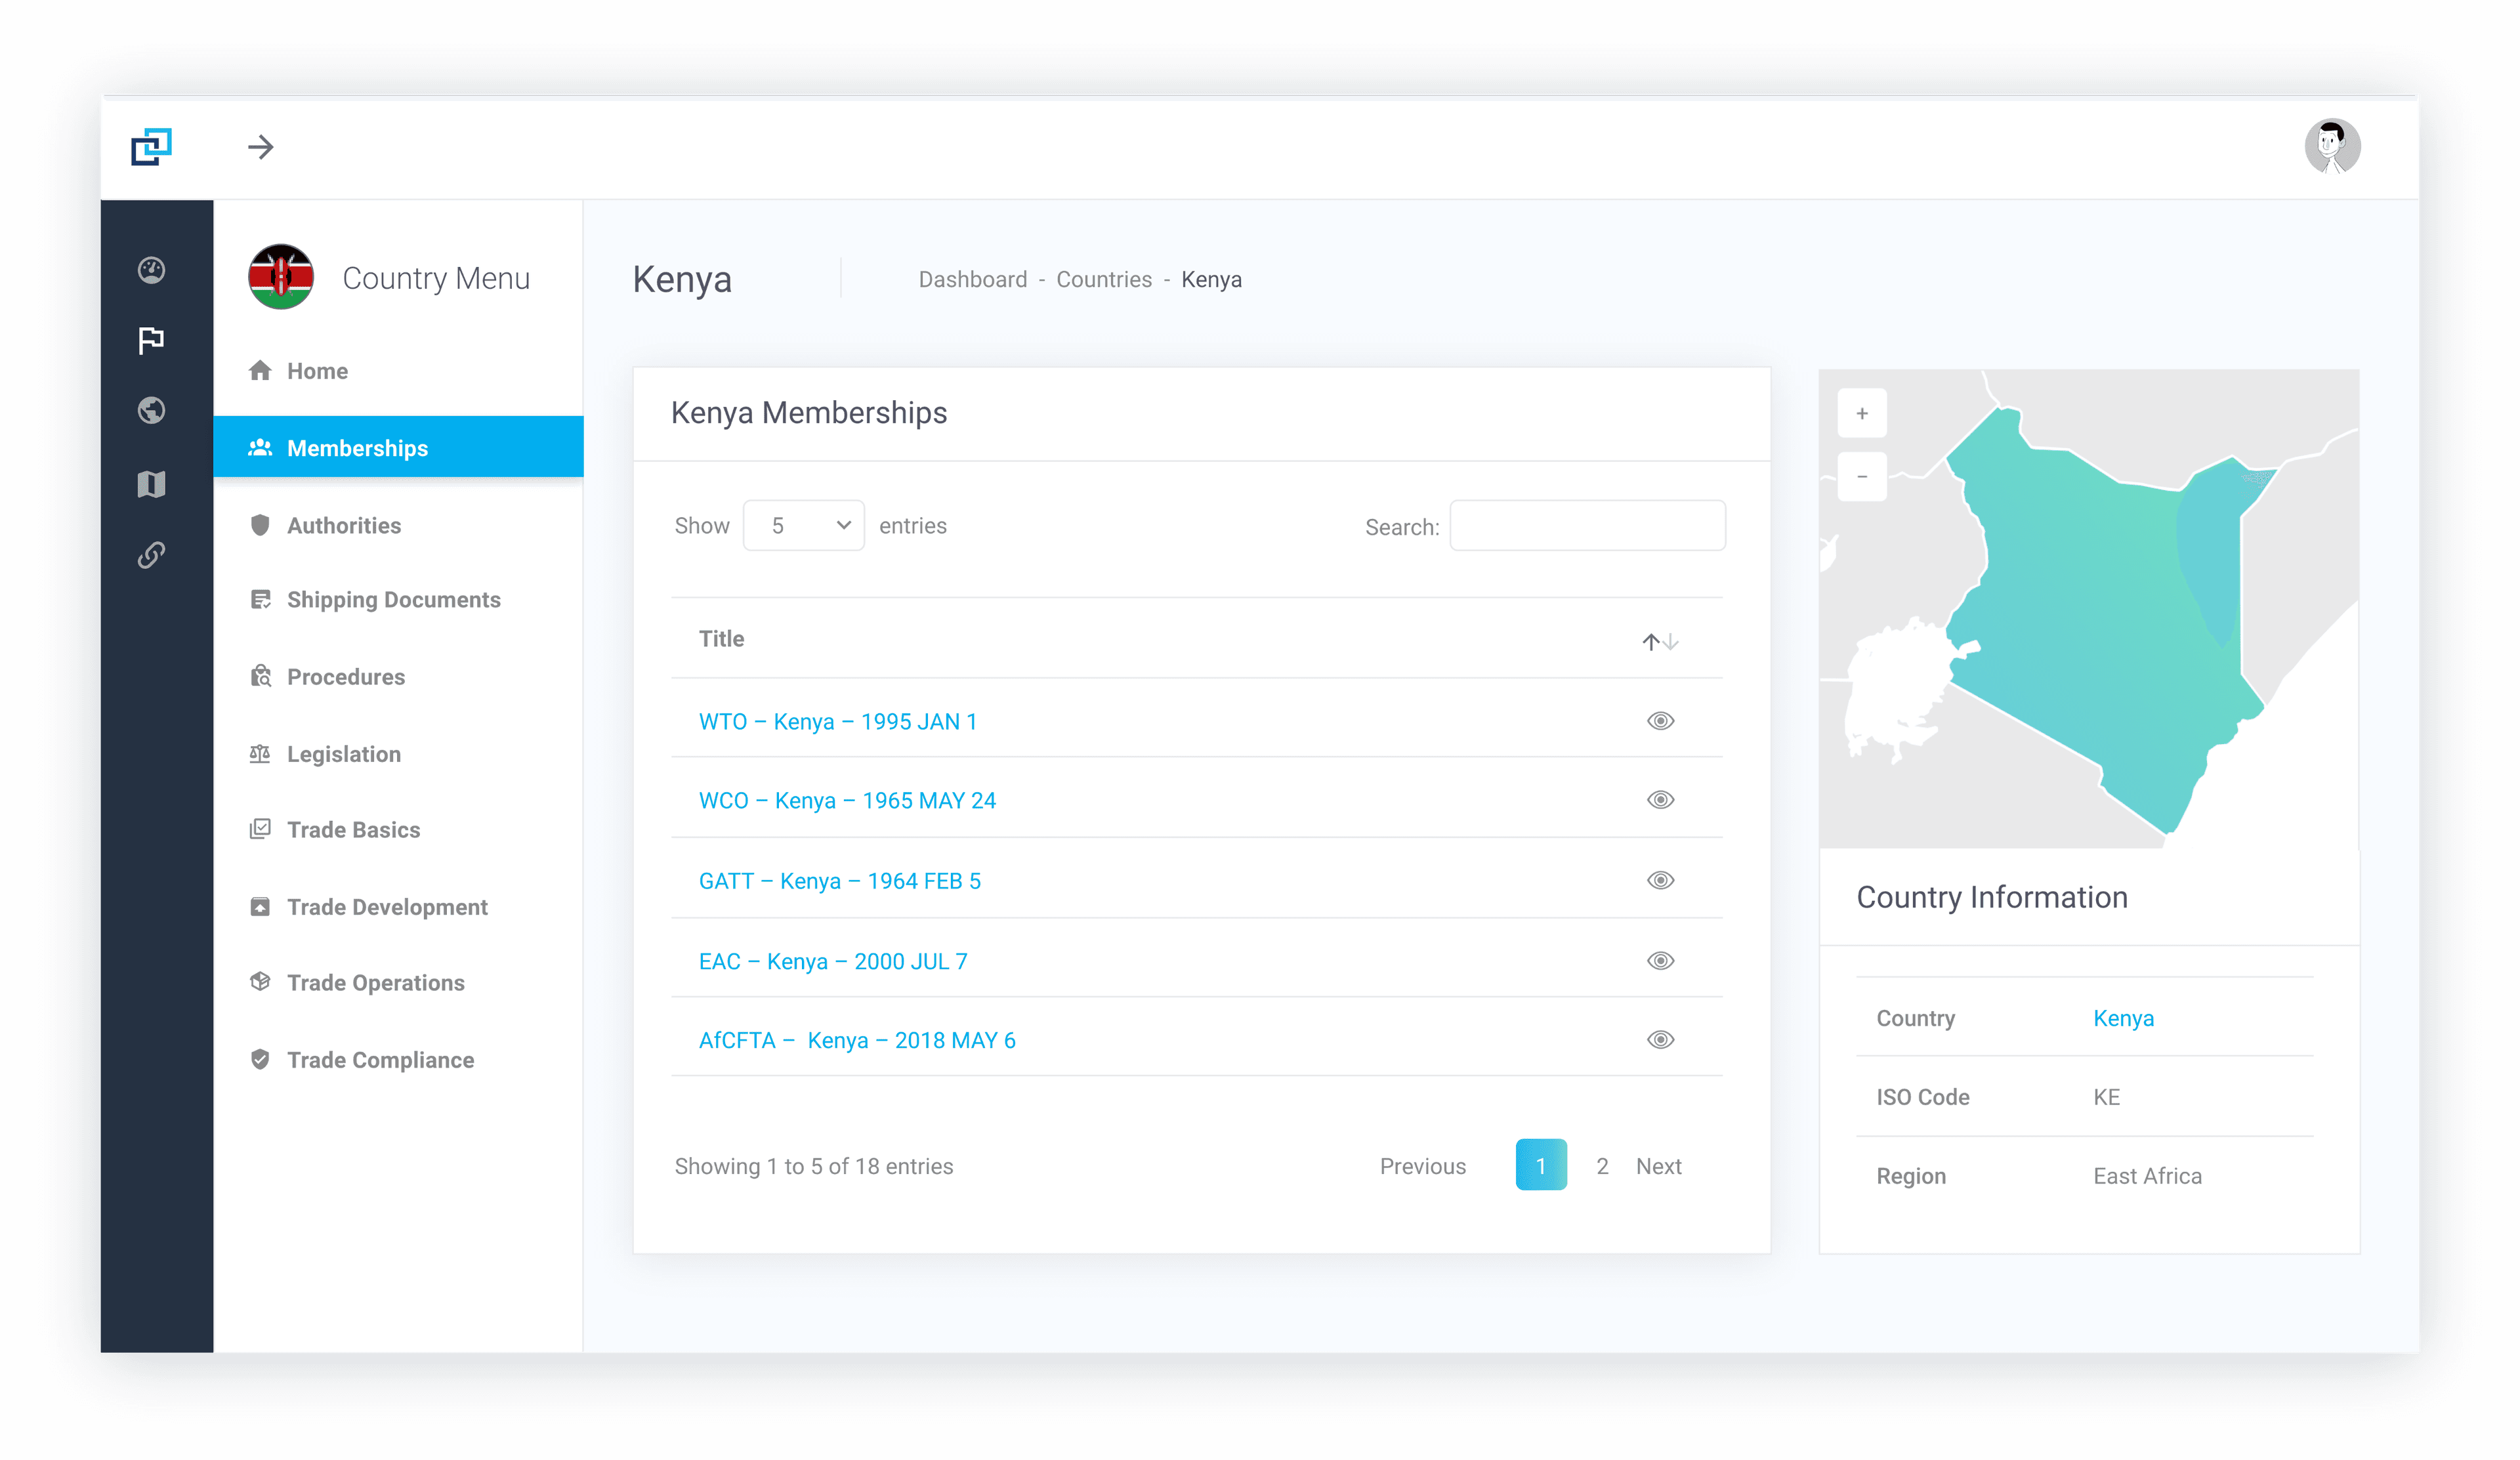
Task: Open the globe icon in dark sidebar
Action: point(151,411)
